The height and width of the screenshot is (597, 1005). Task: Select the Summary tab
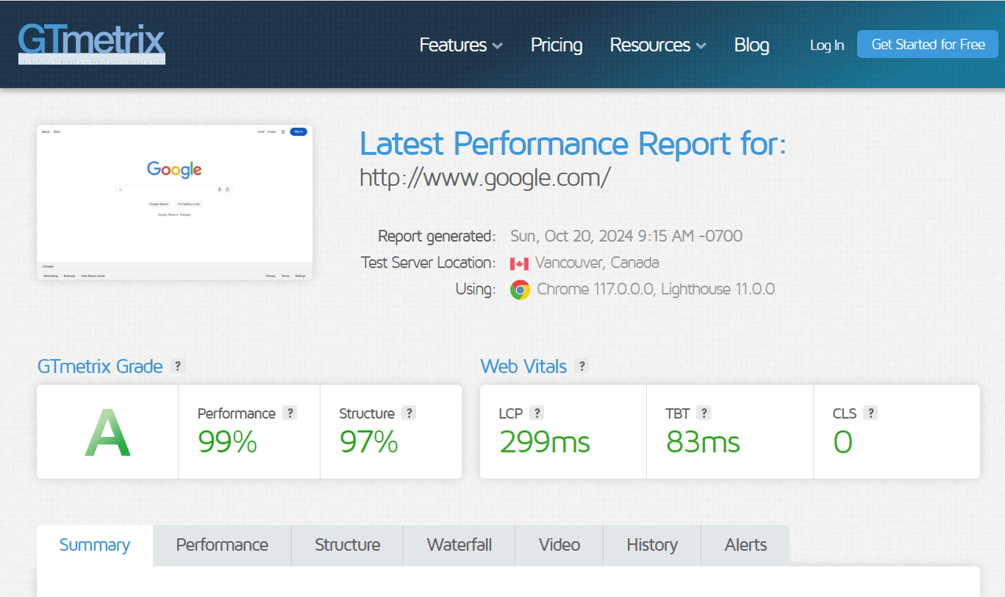coord(95,545)
